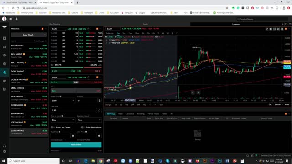Open Windows Start menu
This screenshot has height=164, width=292.
tap(4, 161)
